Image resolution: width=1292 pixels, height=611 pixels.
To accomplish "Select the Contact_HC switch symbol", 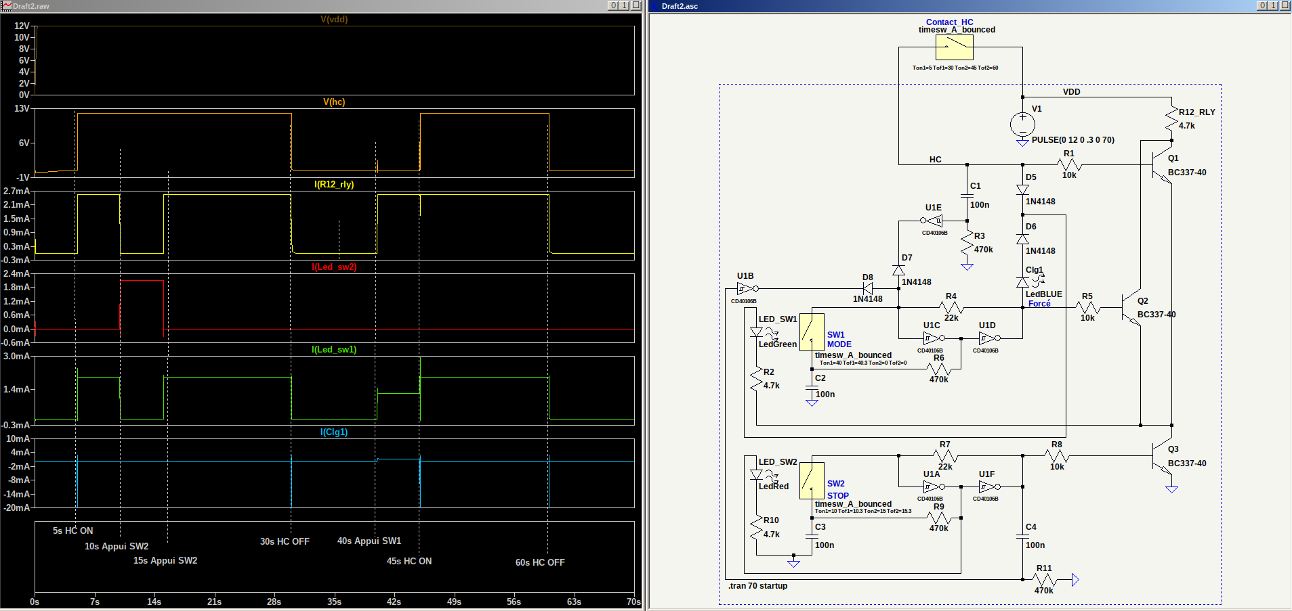I will click(954, 47).
